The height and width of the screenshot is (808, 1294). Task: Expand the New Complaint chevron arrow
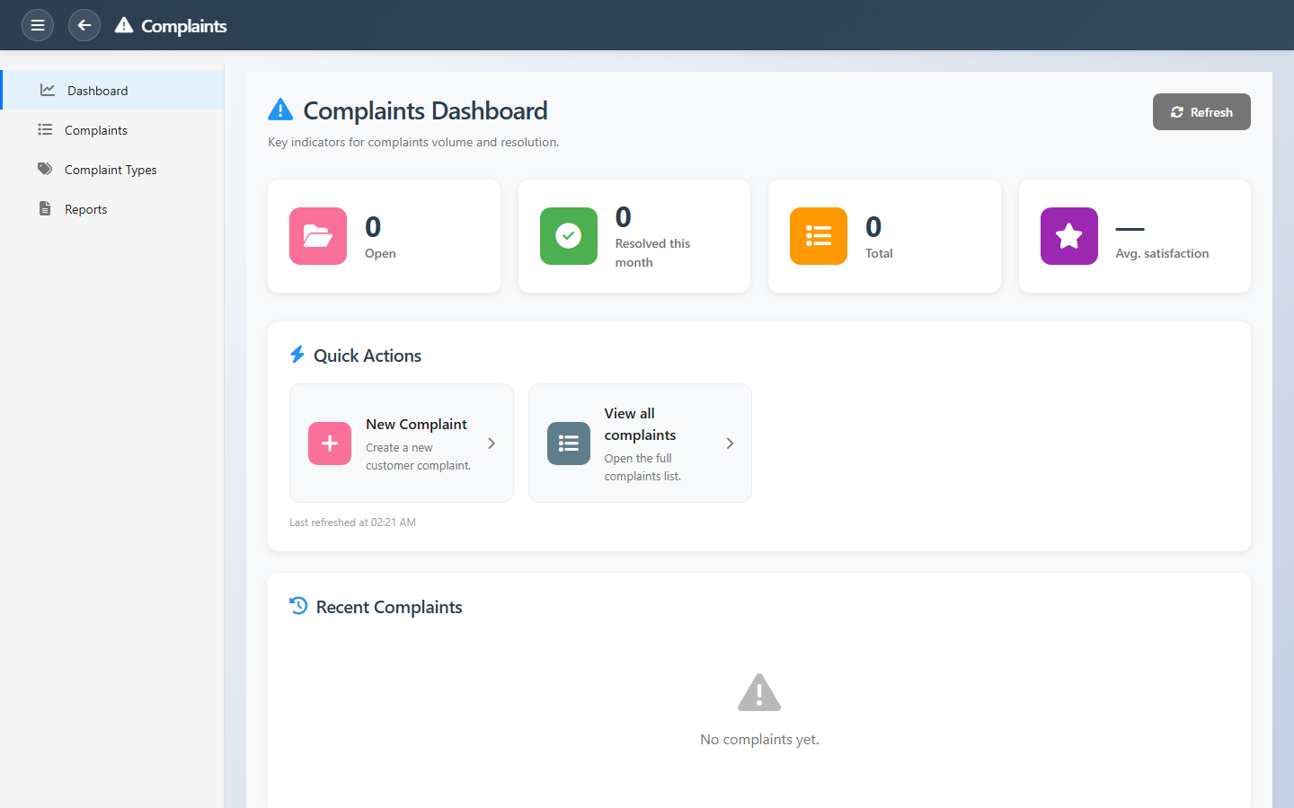[492, 444]
